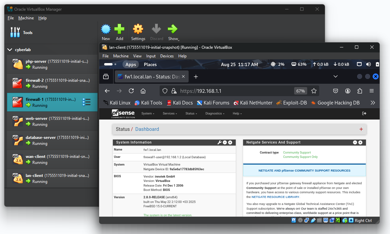The image size is (390, 234).
Task: Click the New virtual machine icon
Action: coord(106,30)
